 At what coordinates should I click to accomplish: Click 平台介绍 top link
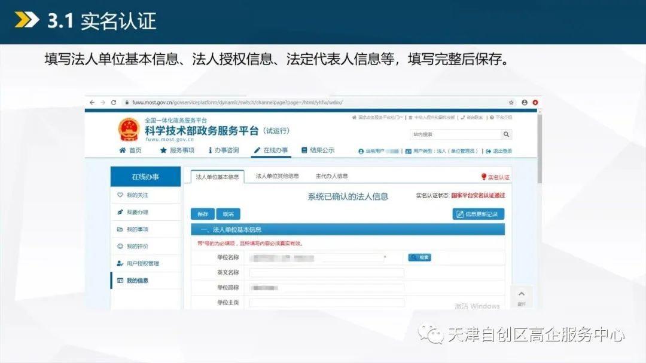pos(501,118)
